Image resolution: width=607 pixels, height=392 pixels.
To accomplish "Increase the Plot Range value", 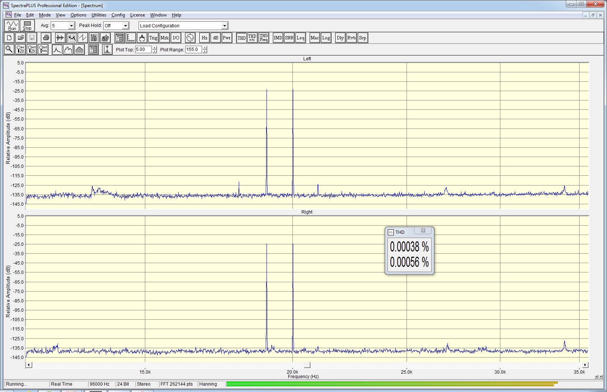I will (205, 48).
